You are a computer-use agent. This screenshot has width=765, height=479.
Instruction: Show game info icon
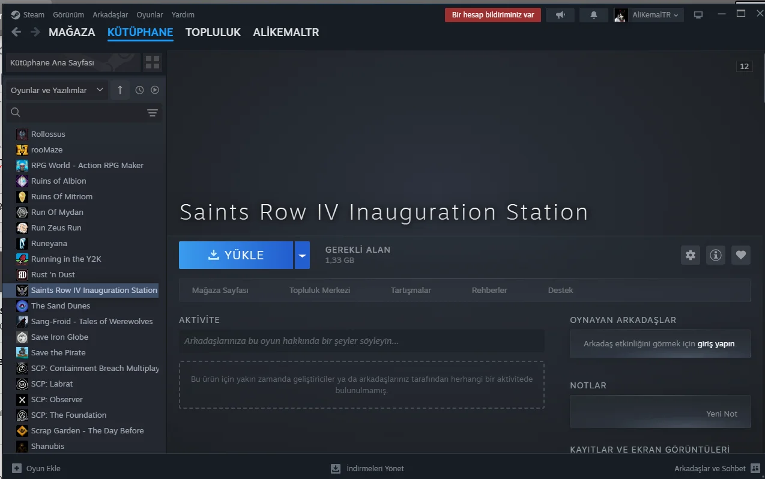[716, 255]
